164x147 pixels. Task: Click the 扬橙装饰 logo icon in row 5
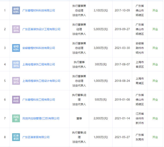[x=16, y=81]
